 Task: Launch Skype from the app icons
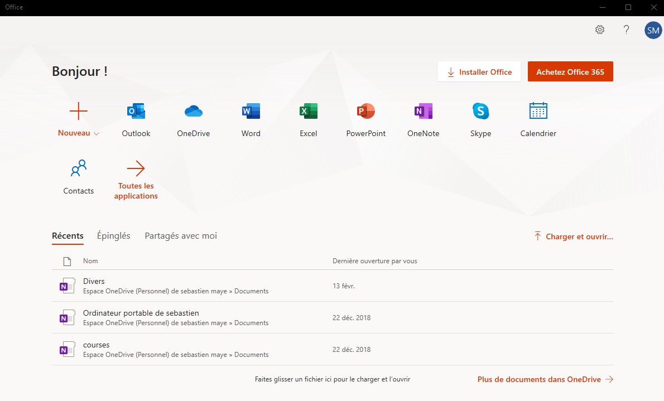480,111
